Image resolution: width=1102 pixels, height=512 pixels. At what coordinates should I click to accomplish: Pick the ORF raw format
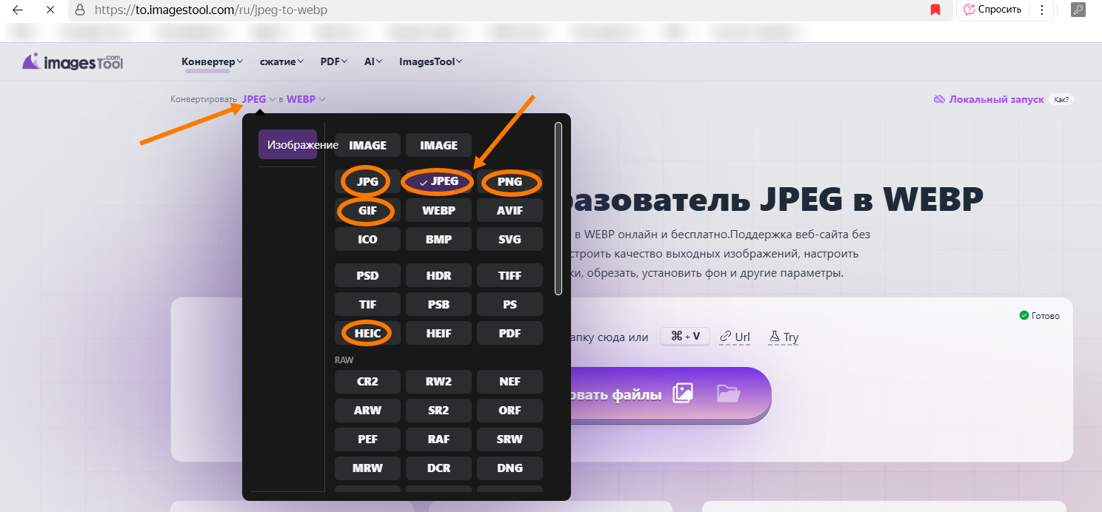click(x=510, y=411)
